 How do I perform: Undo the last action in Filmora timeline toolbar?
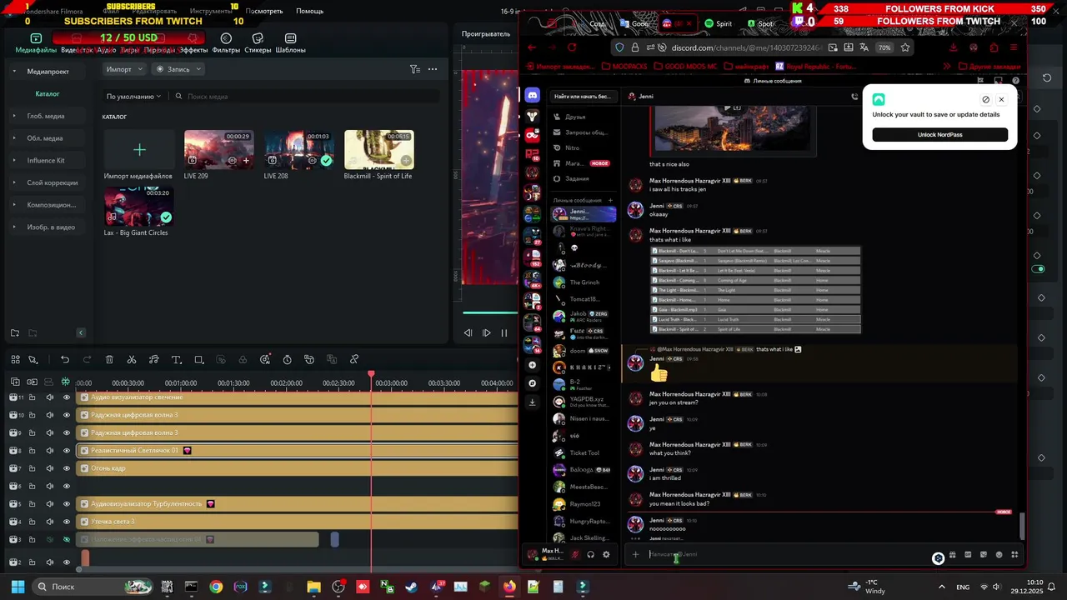65,360
